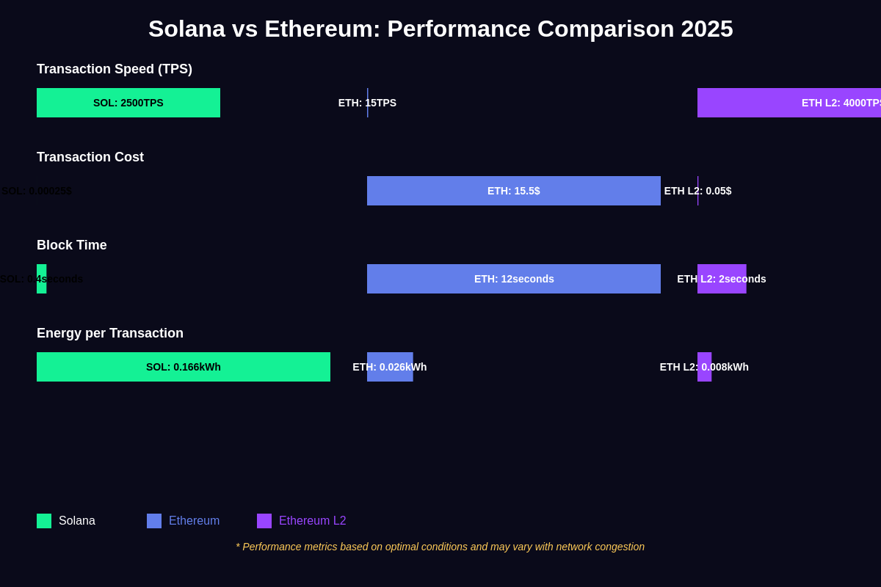Click the Transaction Speed (TPS) heading
Image resolution: width=881 pixels, height=587 pixels.
point(115,69)
